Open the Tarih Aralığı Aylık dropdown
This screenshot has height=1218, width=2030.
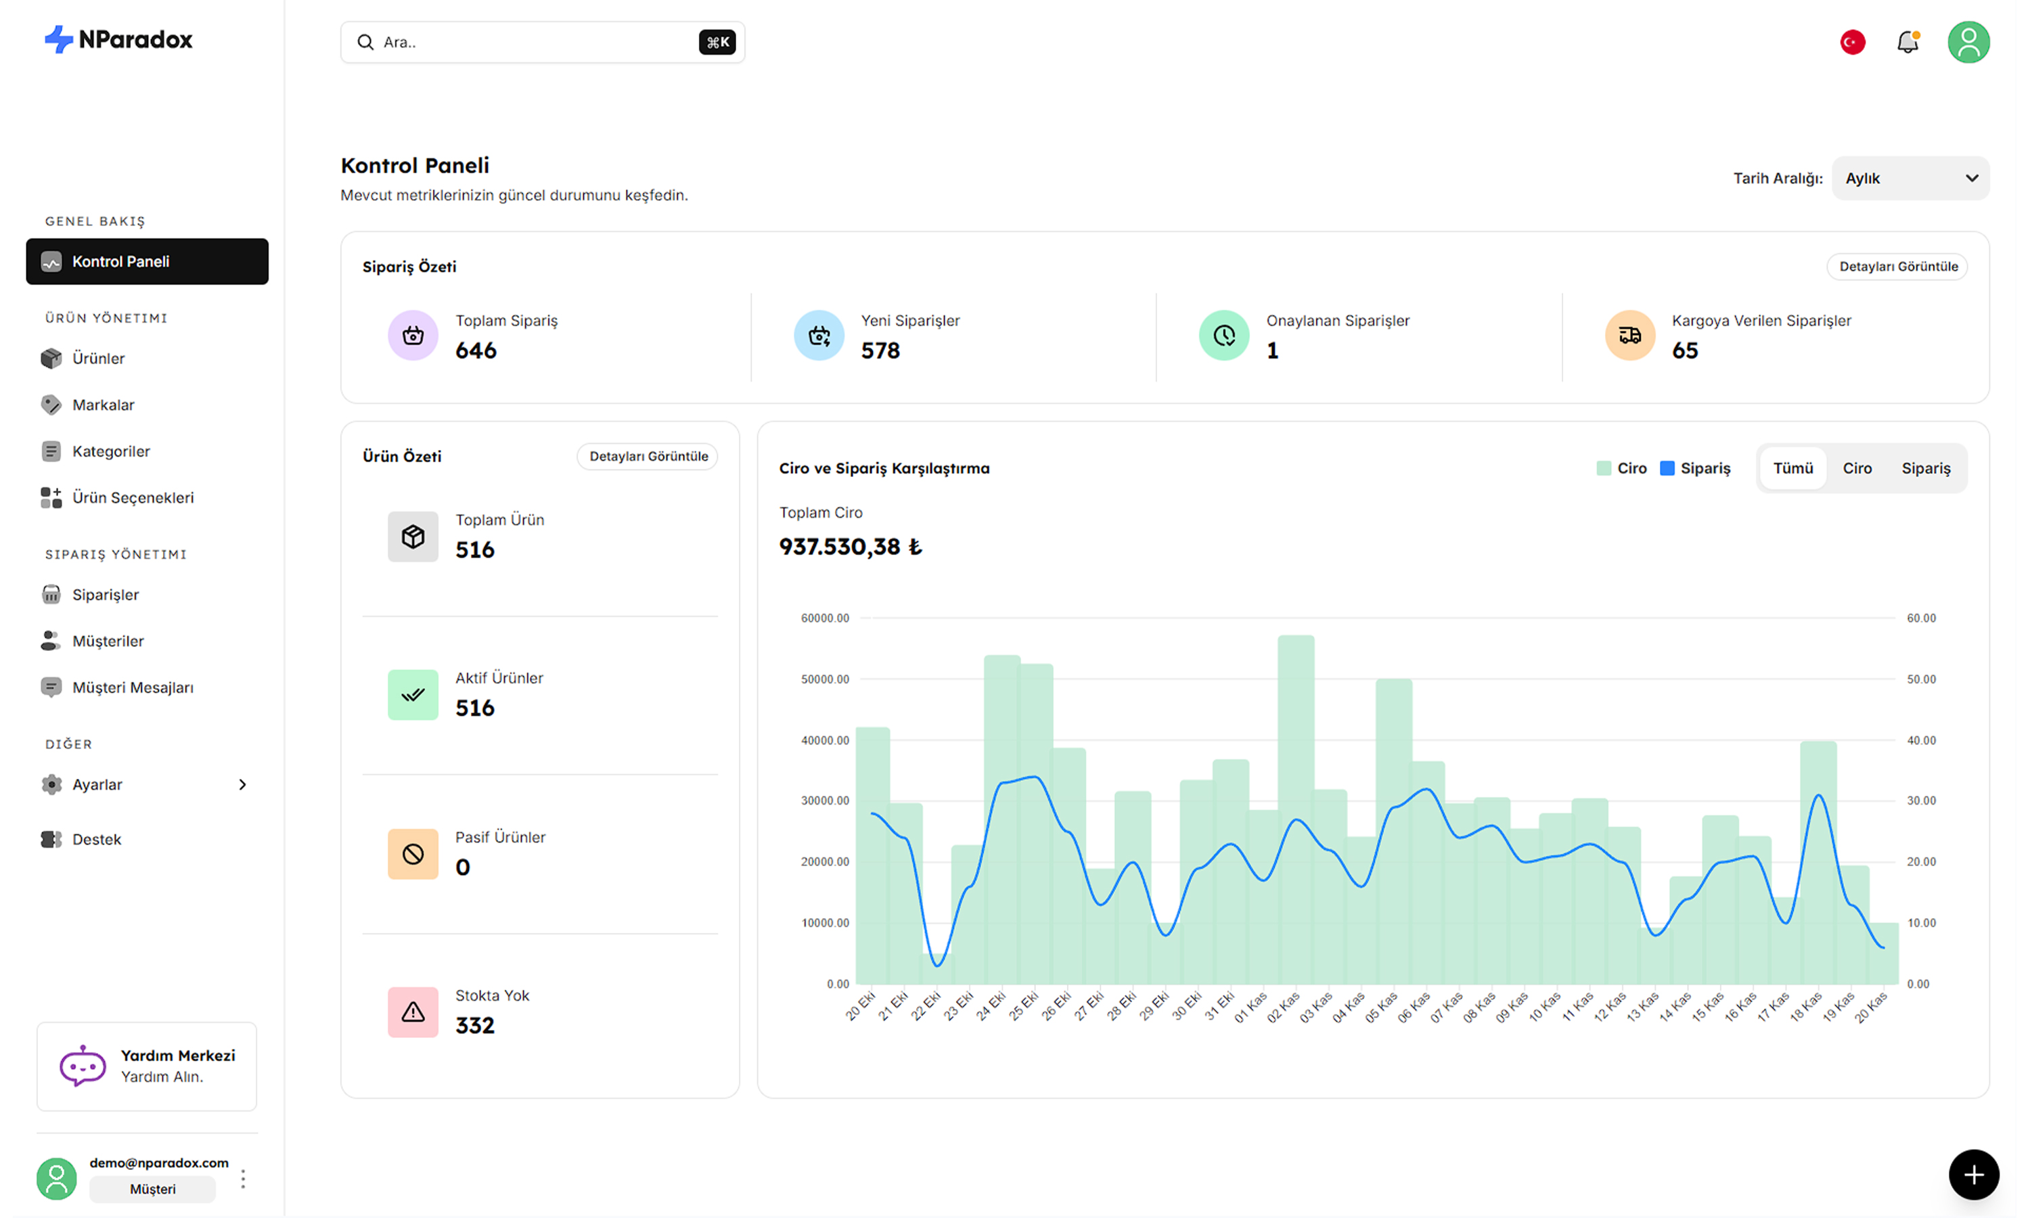1910,178
